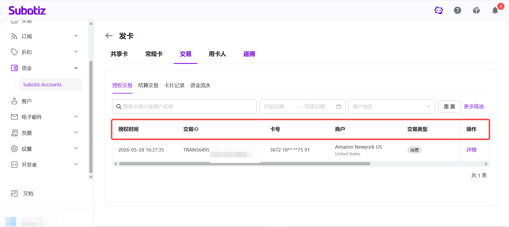The width and height of the screenshot is (509, 227).
Task: Click the timestamp 2026-05-28 16:37:35
Action: [141, 150]
